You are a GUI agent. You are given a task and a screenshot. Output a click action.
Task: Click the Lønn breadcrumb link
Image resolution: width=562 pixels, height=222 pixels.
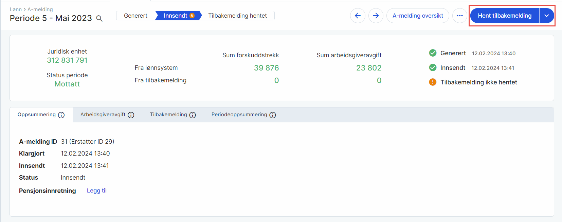click(x=16, y=9)
